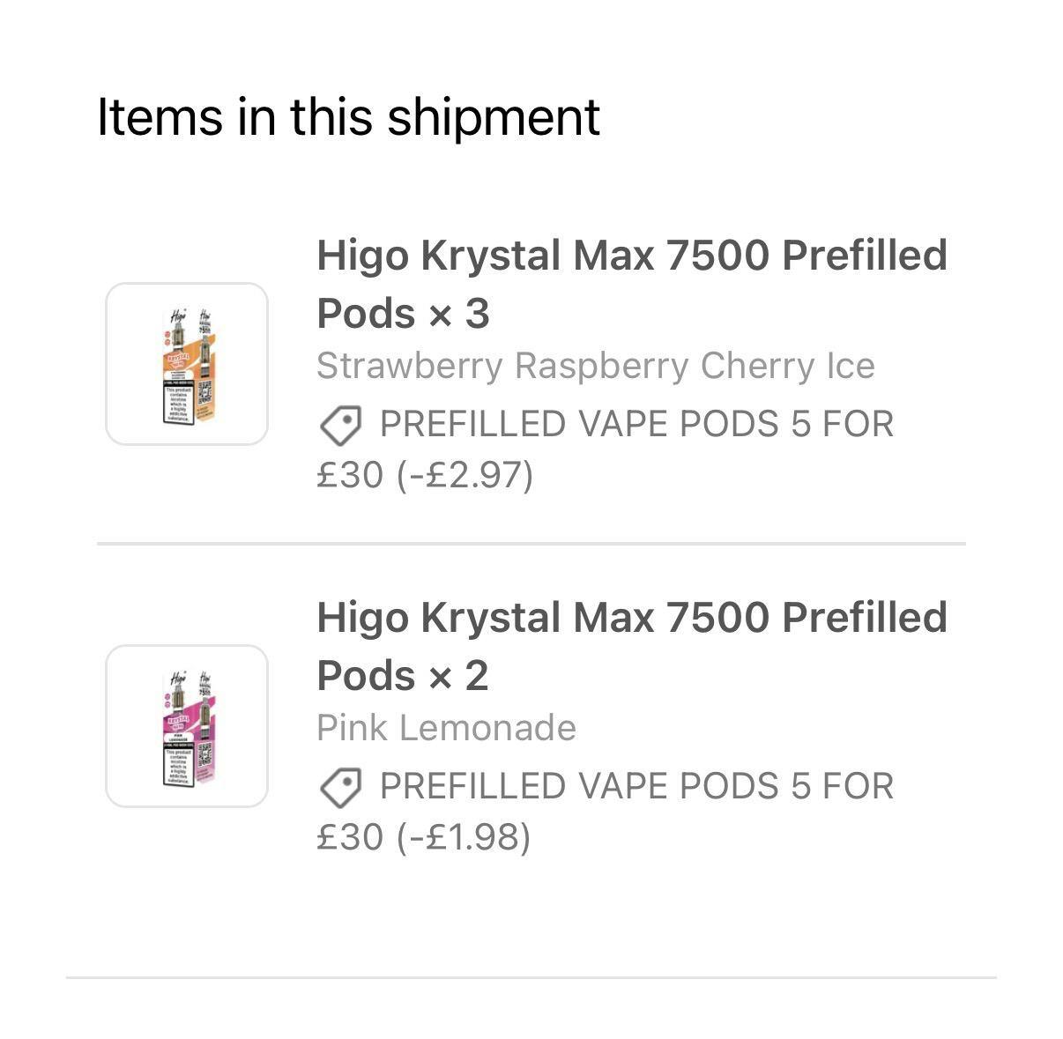Open the first Higo Krystal Max 7500 title
Screen dimensions: 1063x1039
coord(631,256)
